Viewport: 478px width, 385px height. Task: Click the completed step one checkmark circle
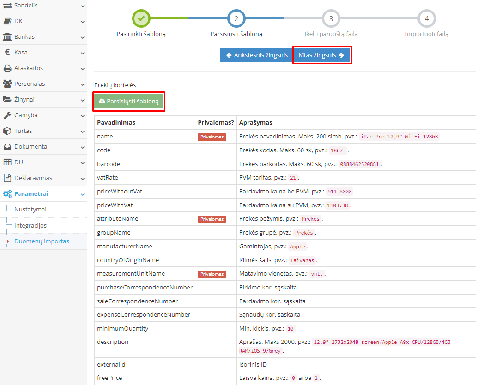click(x=141, y=18)
